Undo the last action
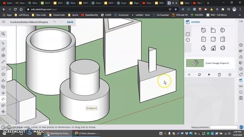This screenshot has height=137, width=244. coord(55,22)
